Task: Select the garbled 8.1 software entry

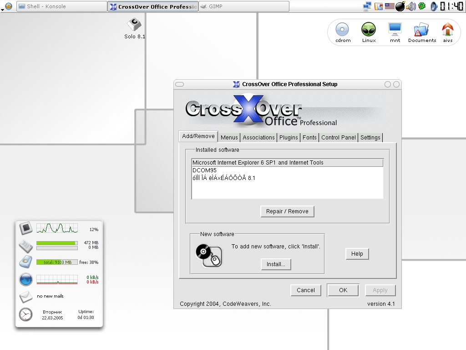Action: [288, 178]
